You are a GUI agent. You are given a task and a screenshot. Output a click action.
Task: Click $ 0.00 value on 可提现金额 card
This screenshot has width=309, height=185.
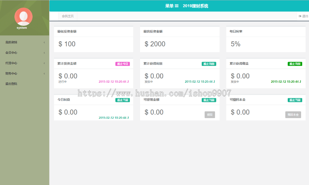[x=154, y=112]
